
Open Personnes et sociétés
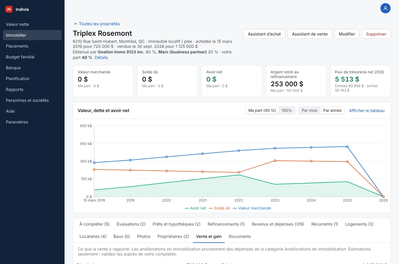[x=32, y=100]
